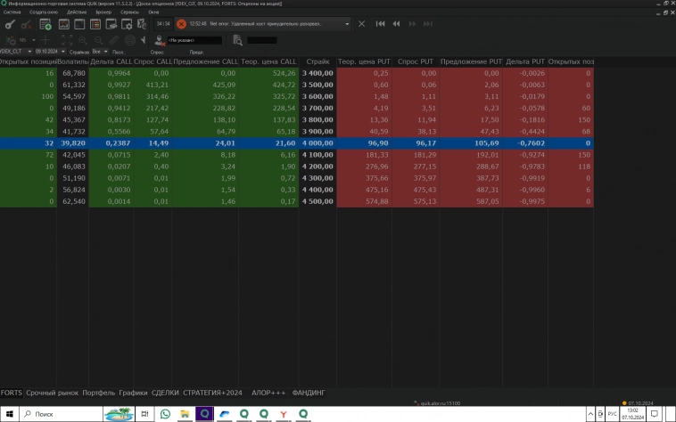The image size is (676, 422).
Task: Open the search magnifier in toolbar
Action: [238, 40]
